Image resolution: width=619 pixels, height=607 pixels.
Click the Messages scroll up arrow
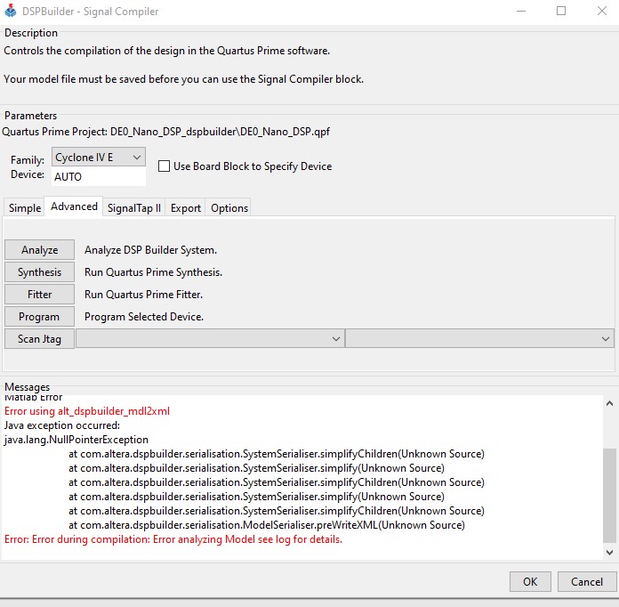[609, 403]
